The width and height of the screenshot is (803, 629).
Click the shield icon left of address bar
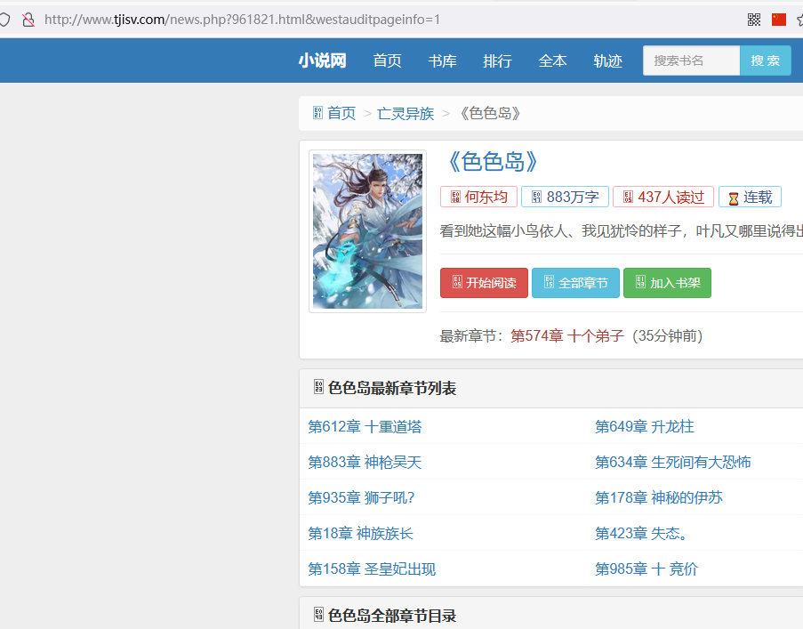click(5, 19)
